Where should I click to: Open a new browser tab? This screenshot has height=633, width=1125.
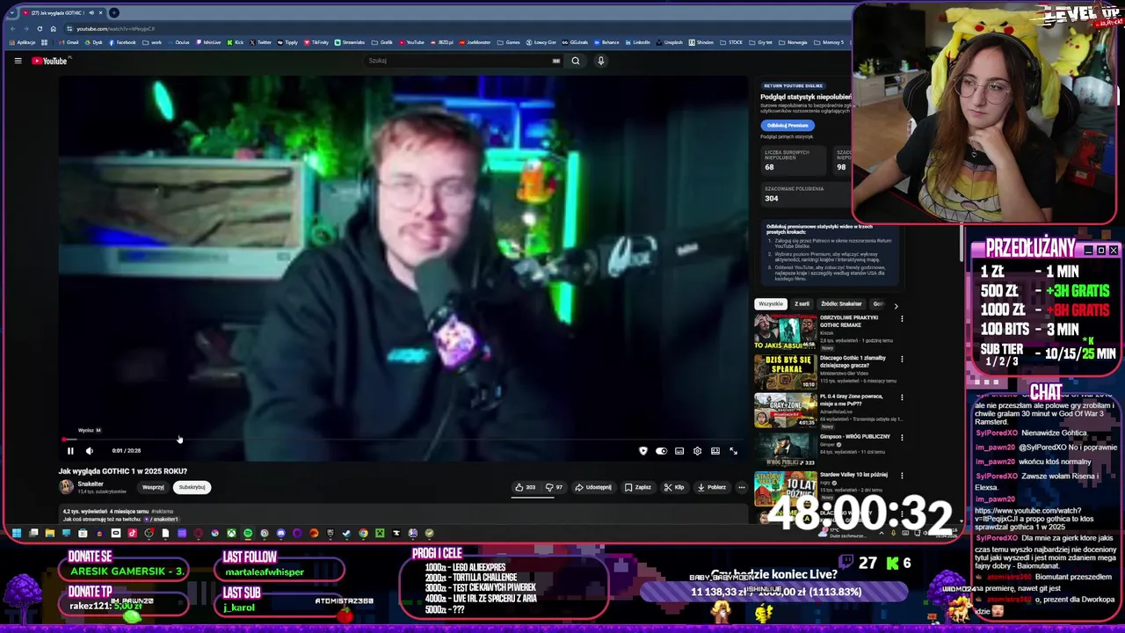coord(115,12)
